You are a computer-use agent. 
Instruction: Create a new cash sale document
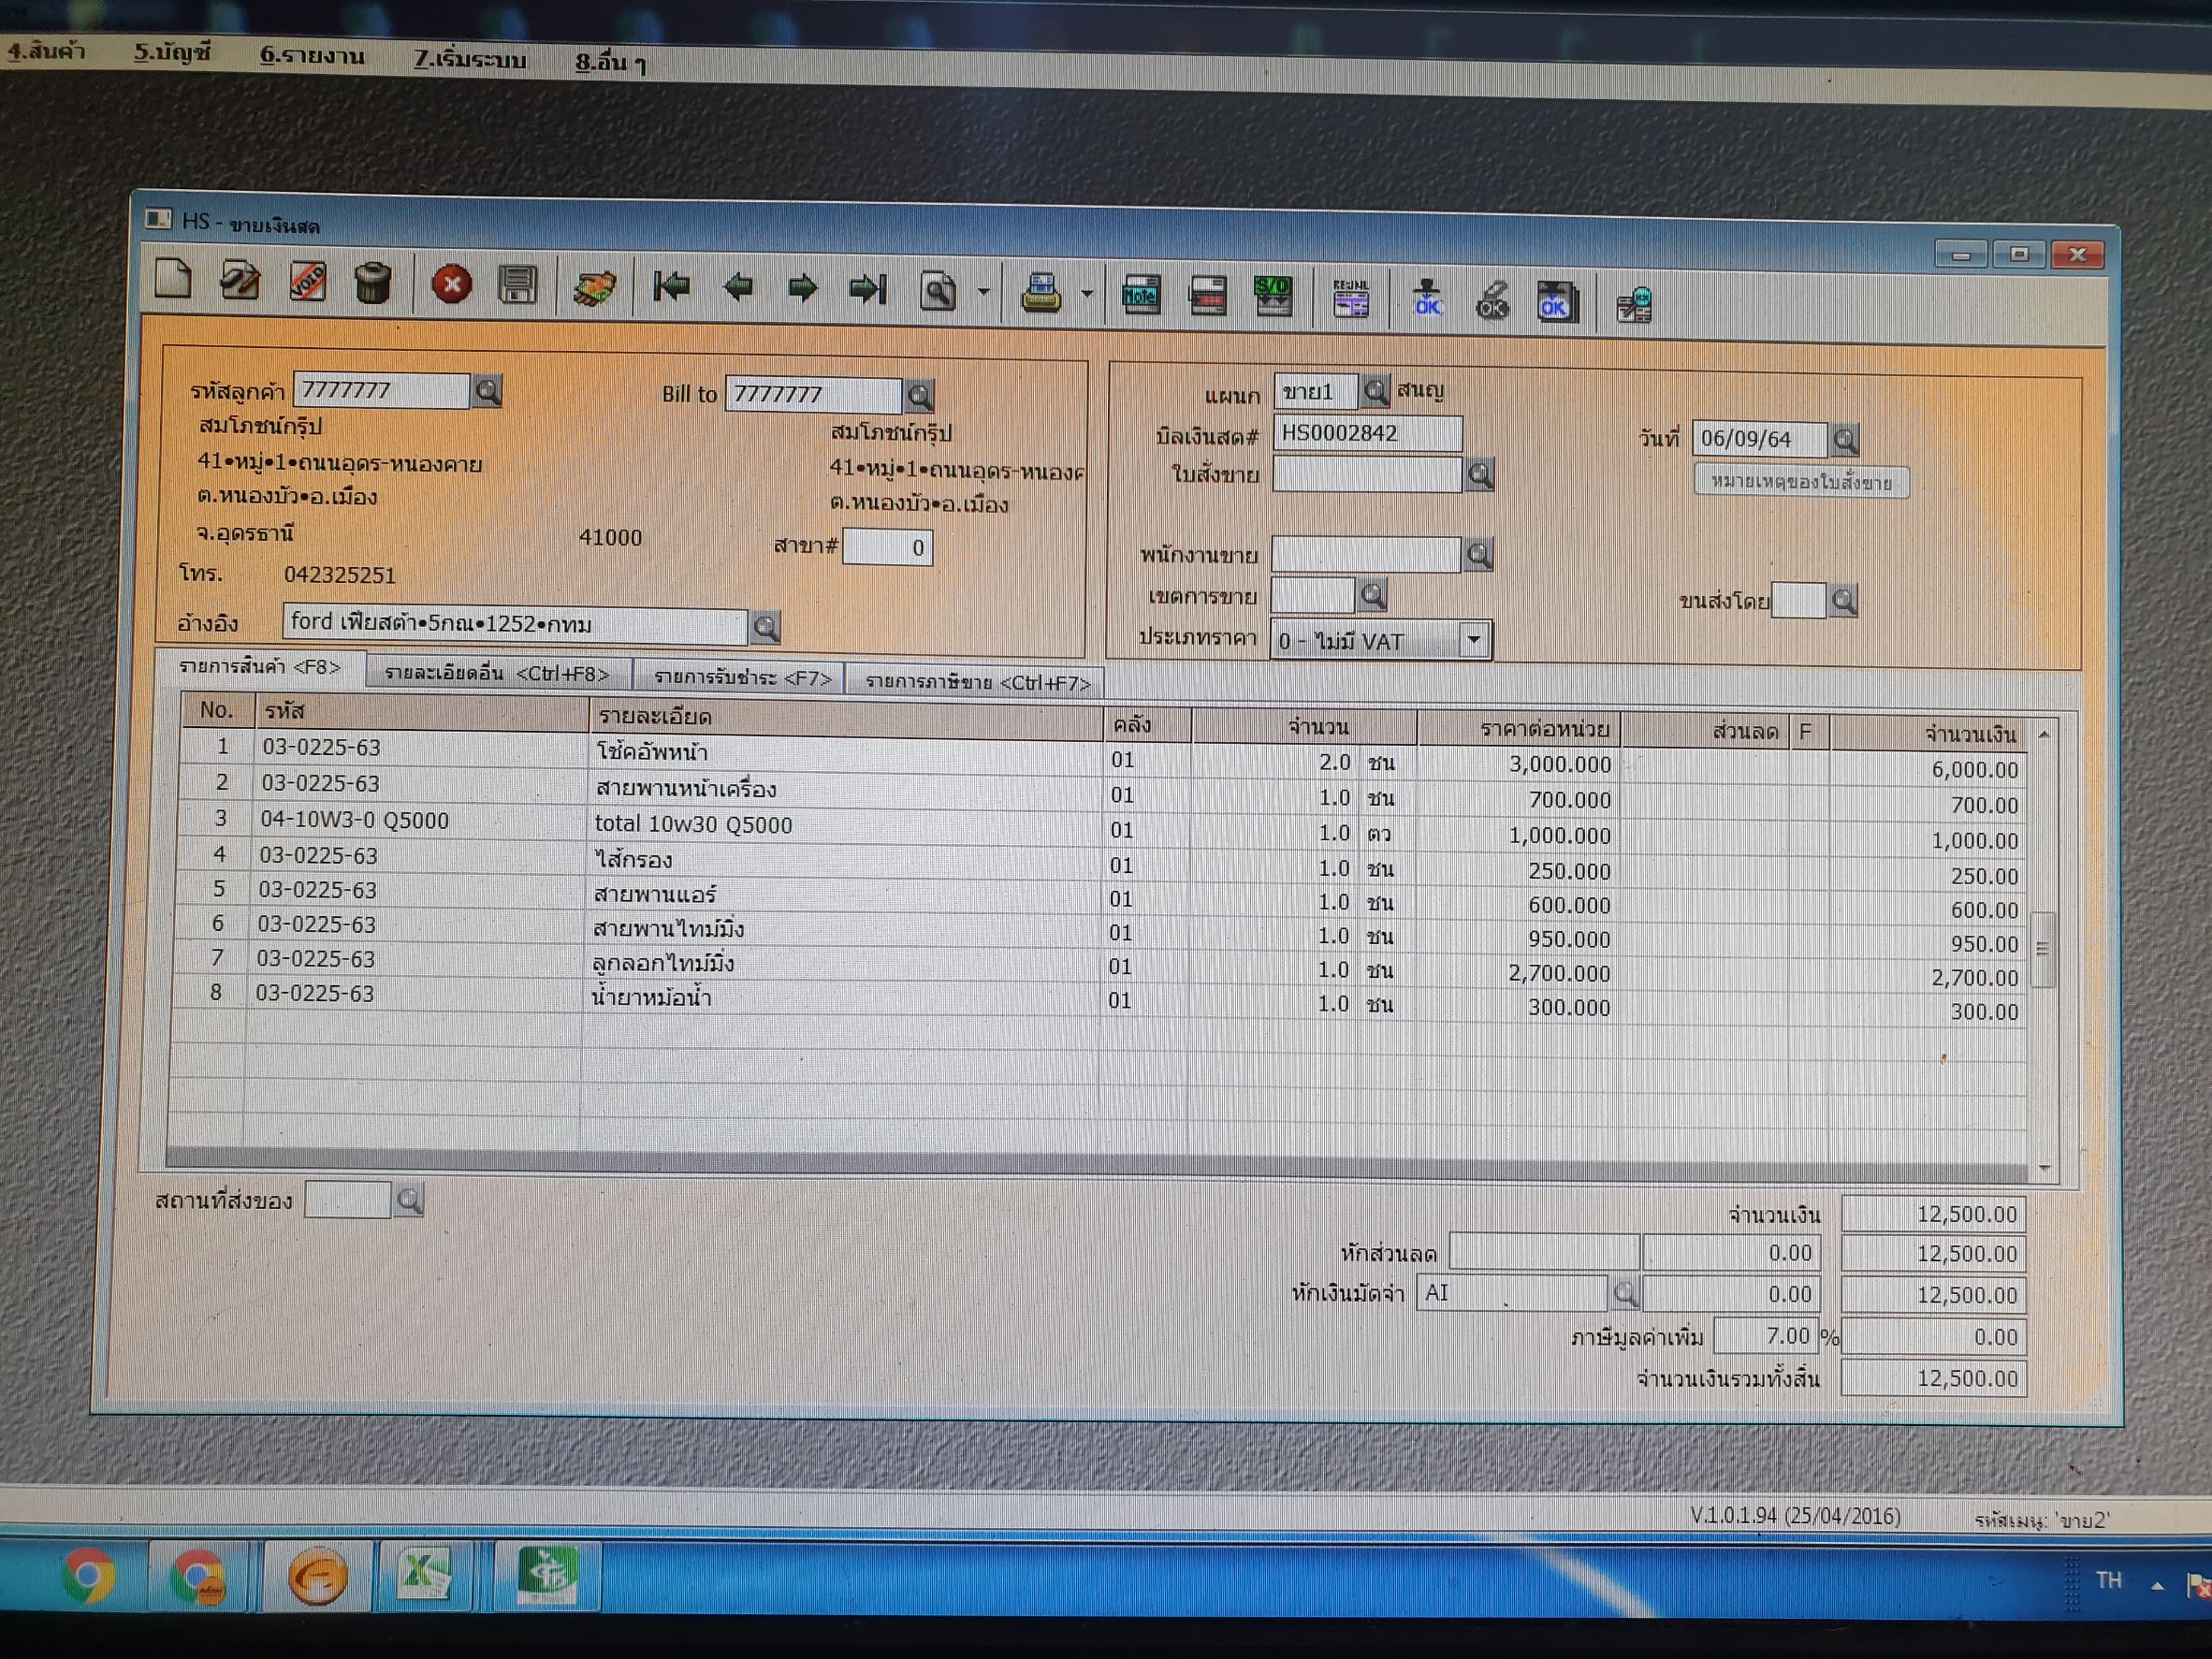(174, 279)
